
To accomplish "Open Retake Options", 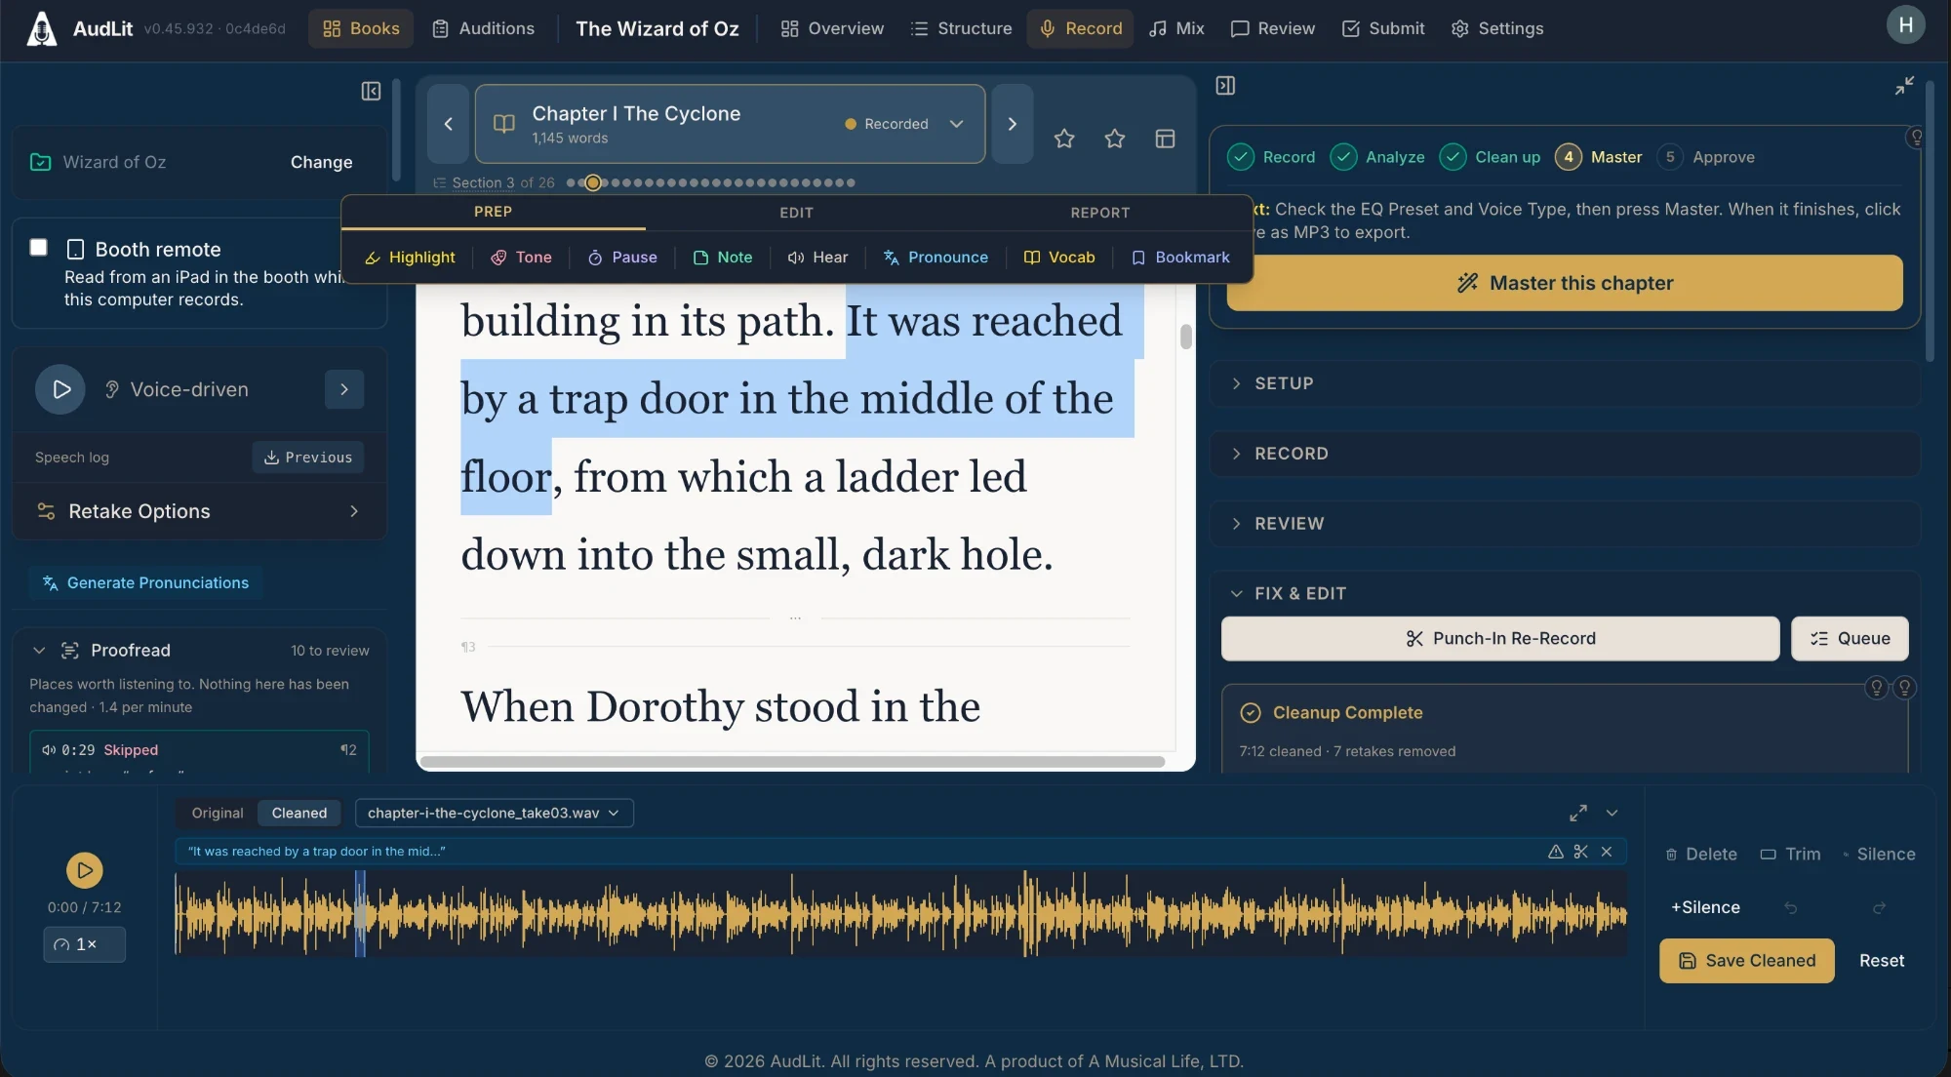I will 199,511.
